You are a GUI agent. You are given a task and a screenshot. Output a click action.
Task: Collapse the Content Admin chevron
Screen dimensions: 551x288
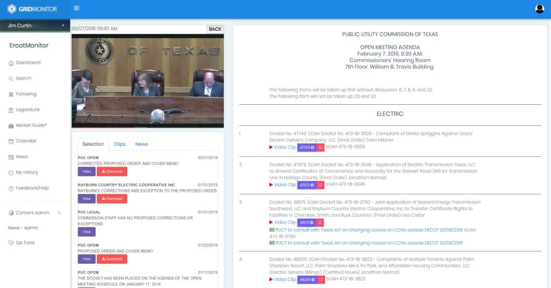[59, 213]
